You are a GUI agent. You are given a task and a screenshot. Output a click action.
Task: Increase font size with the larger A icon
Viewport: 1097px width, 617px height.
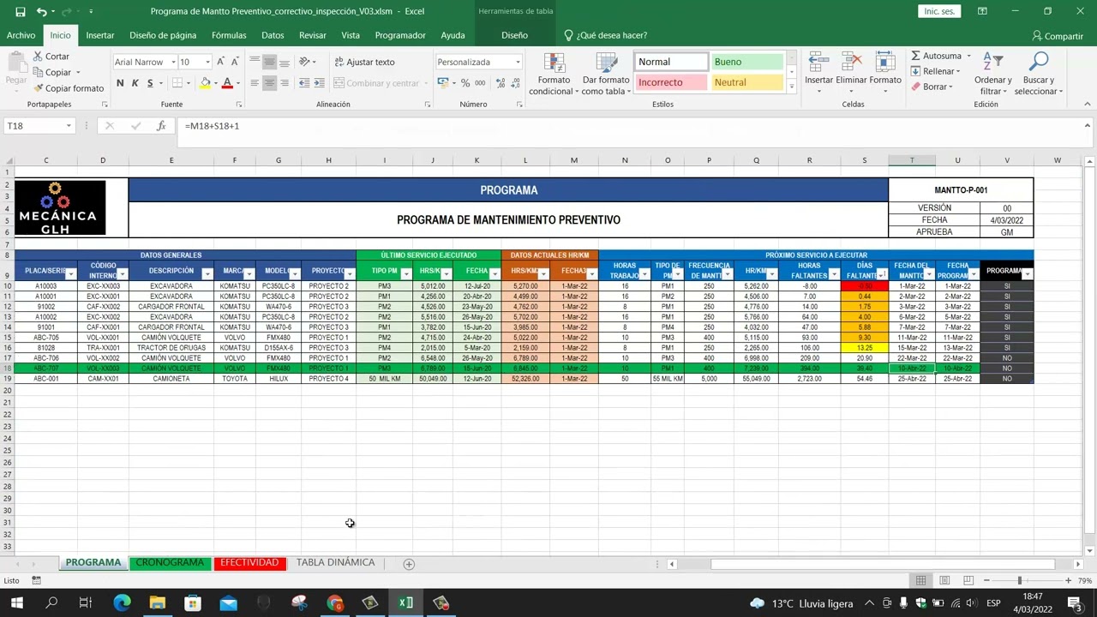221,62
